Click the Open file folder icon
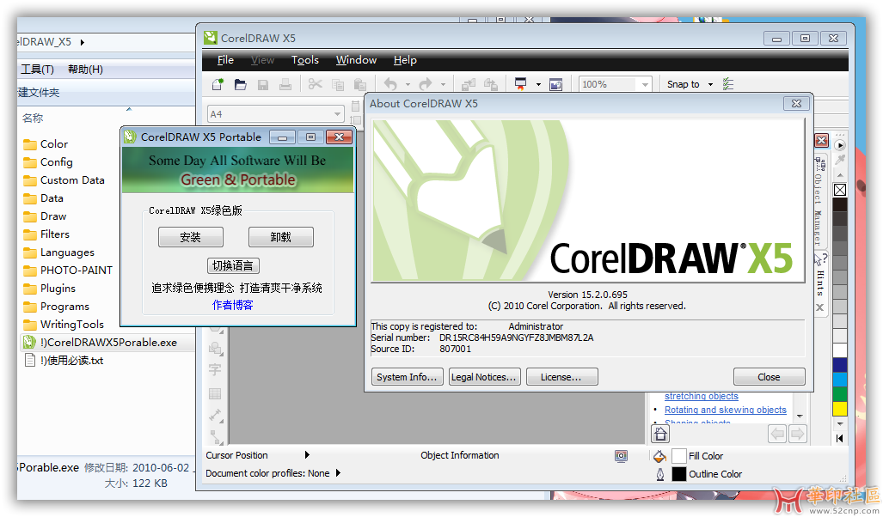This screenshot has width=883, height=517. pos(241,84)
